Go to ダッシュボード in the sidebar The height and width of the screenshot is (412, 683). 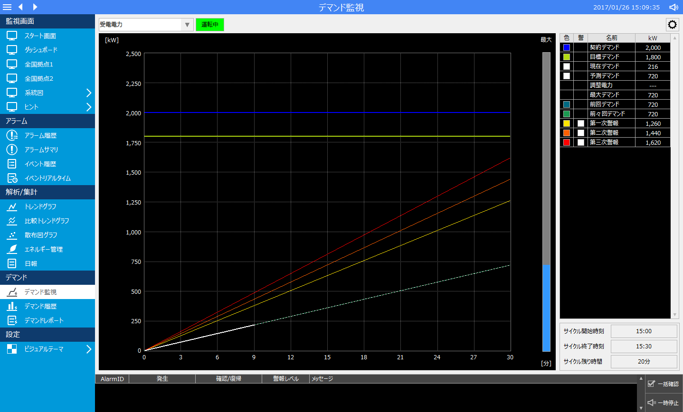(x=40, y=50)
